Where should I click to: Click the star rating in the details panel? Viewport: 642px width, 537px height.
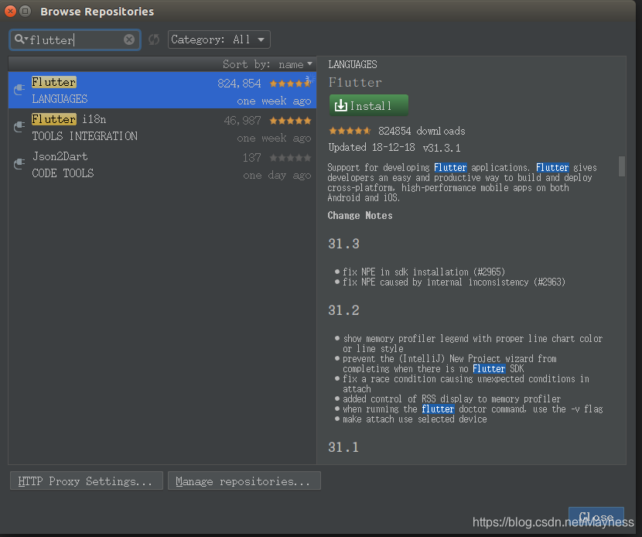pyautogui.click(x=350, y=131)
